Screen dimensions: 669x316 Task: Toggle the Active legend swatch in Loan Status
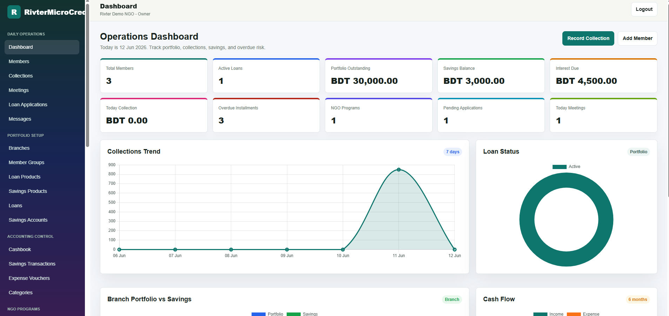tap(560, 167)
